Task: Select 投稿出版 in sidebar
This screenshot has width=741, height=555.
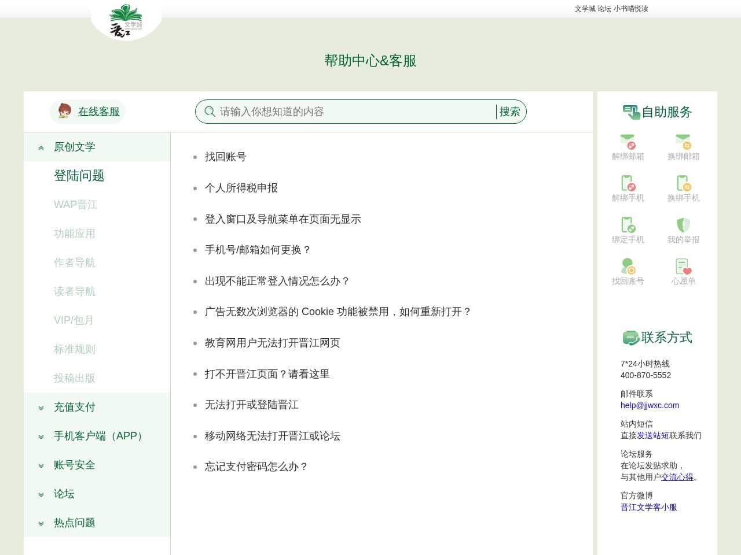Action: [75, 378]
